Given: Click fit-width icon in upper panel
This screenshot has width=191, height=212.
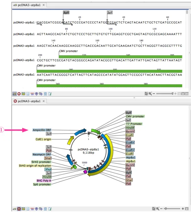Looking at the screenshot, I should point(183,94).
